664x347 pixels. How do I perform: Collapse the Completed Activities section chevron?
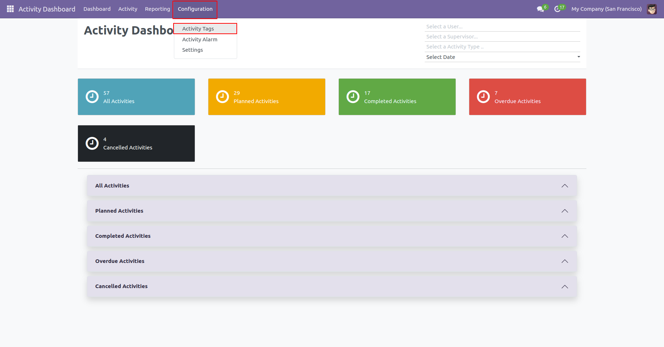(565, 236)
